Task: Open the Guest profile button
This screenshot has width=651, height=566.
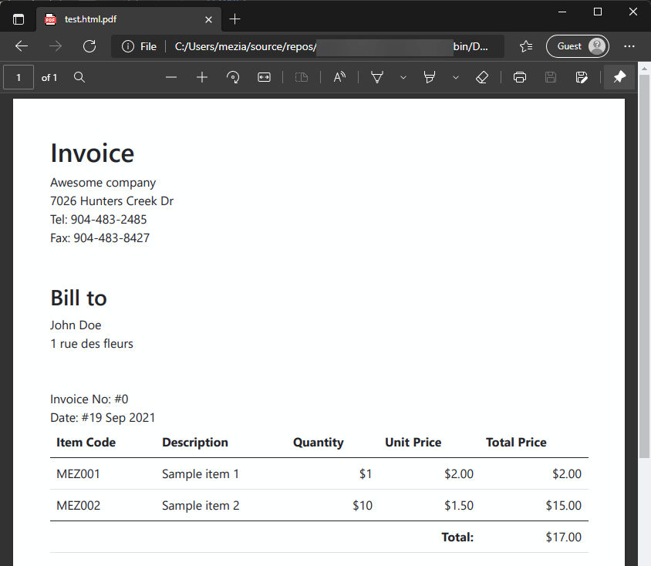Action: click(577, 46)
